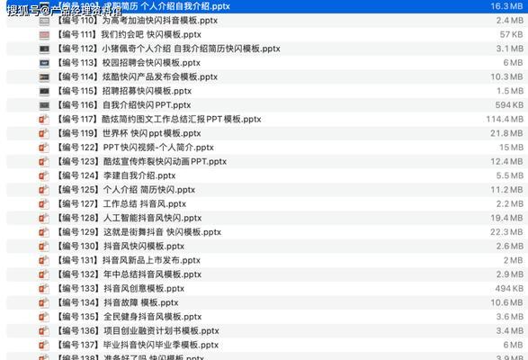Select 校园招聘会快闪模板.pptx file
The image size is (528, 360).
(267, 63)
